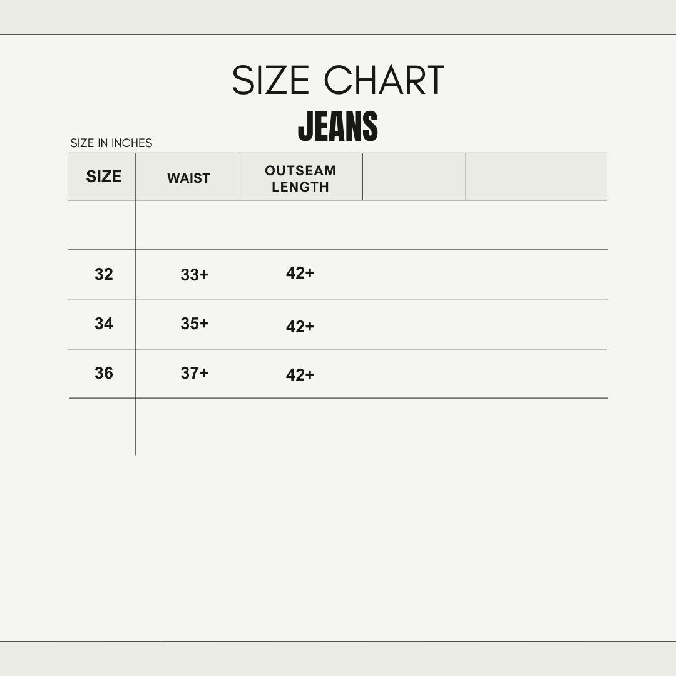Click the outseam 42+ value for size 36
The width and height of the screenshot is (676, 676).
(x=300, y=375)
